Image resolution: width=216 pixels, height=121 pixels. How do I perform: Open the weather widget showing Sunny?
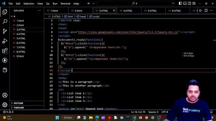[8, 118]
